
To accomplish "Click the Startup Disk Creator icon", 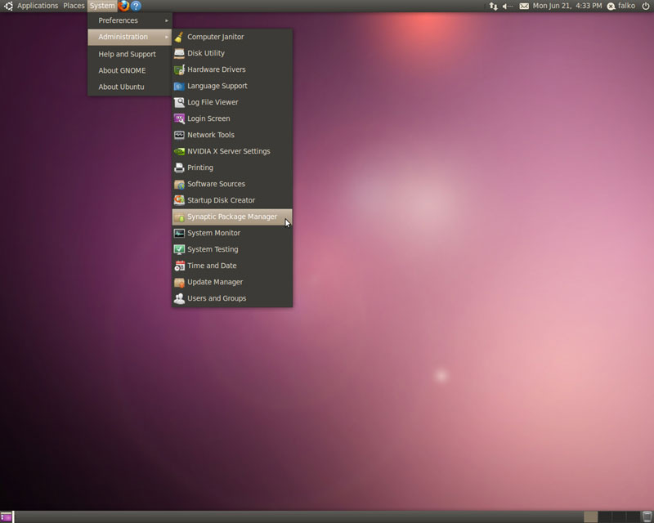I will pyautogui.click(x=179, y=200).
